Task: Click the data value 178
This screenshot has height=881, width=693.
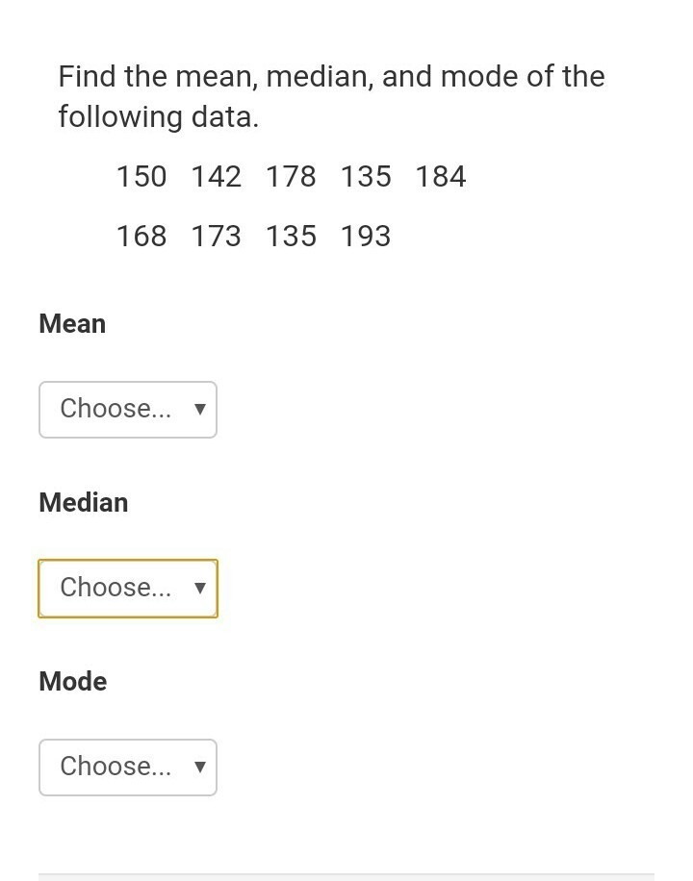Action: (x=291, y=177)
